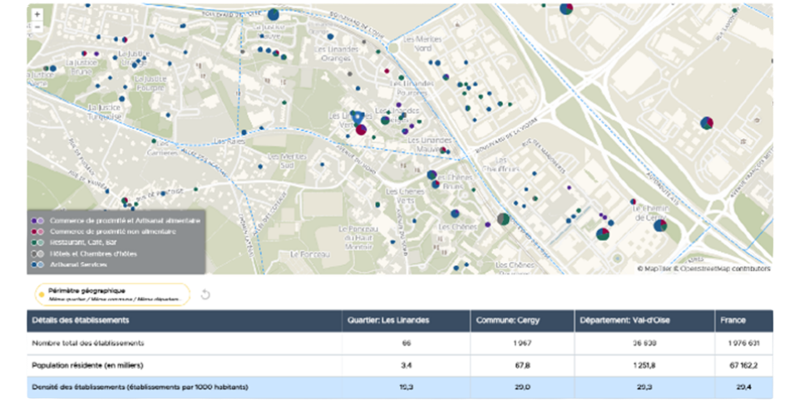Click the Détails des établissements column header
The height and width of the screenshot is (403, 799).
coord(184,321)
